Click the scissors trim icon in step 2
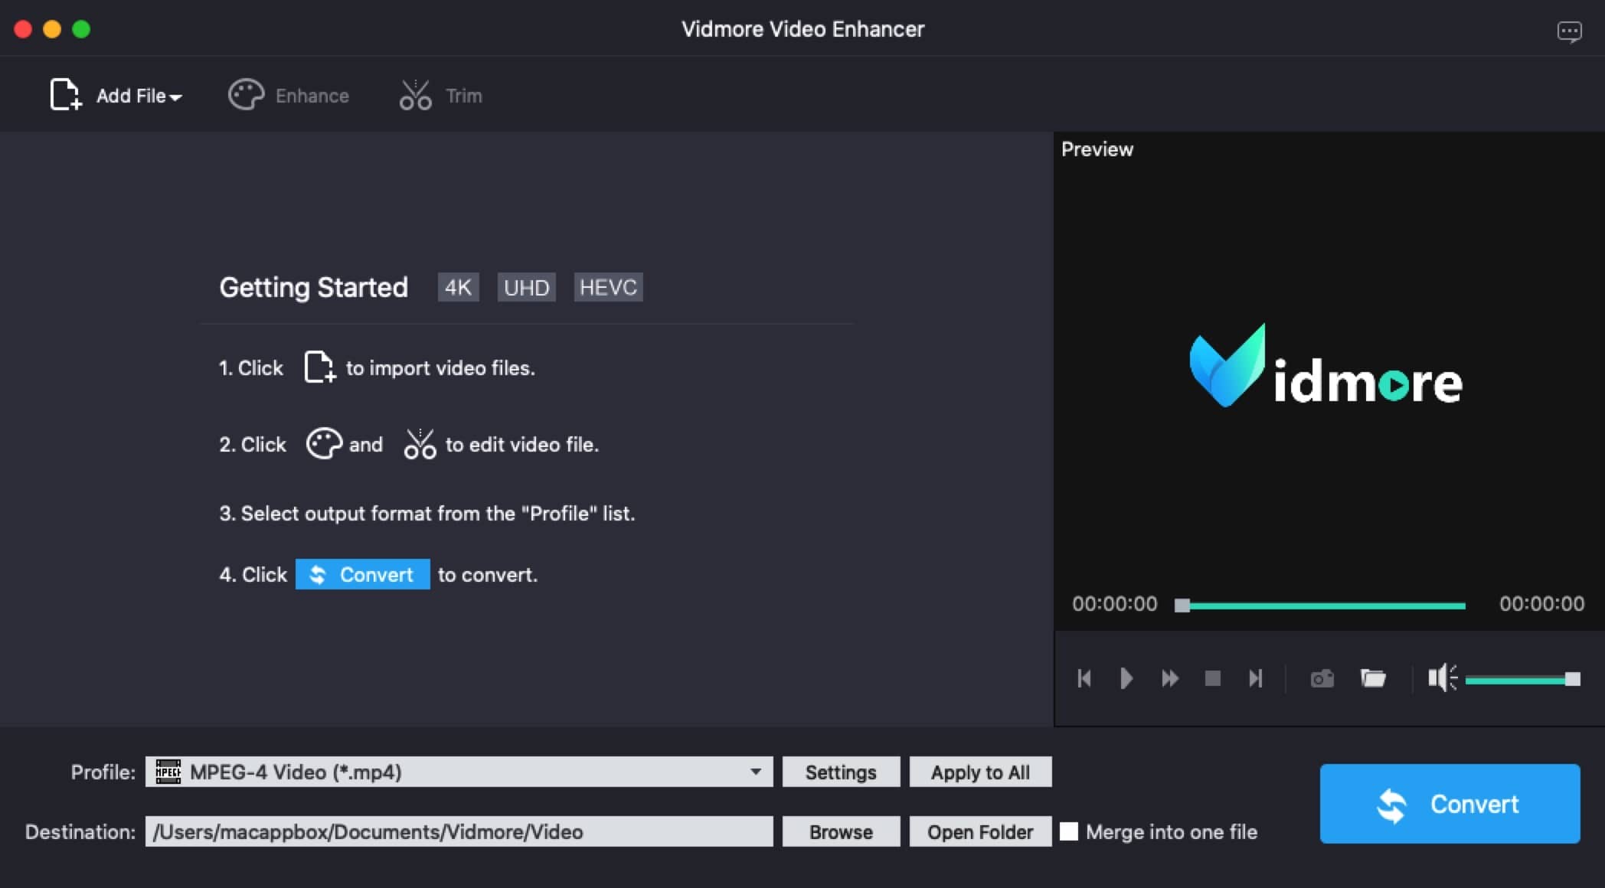Image resolution: width=1605 pixels, height=888 pixels. 420,443
